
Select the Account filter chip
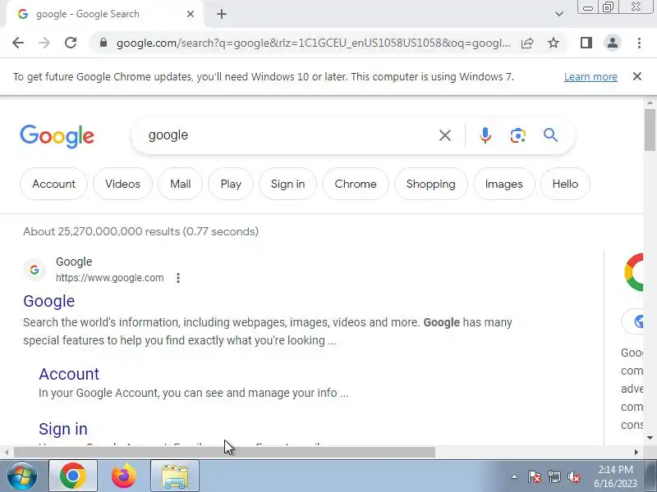(x=53, y=184)
